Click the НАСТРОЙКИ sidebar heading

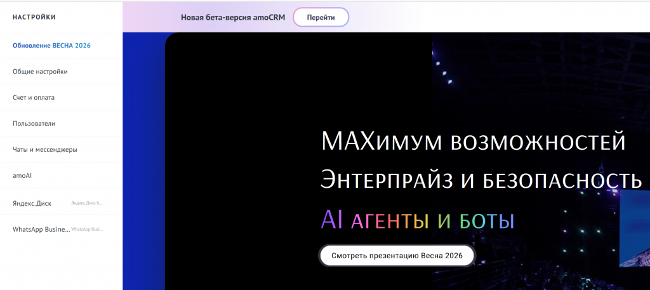(x=34, y=17)
